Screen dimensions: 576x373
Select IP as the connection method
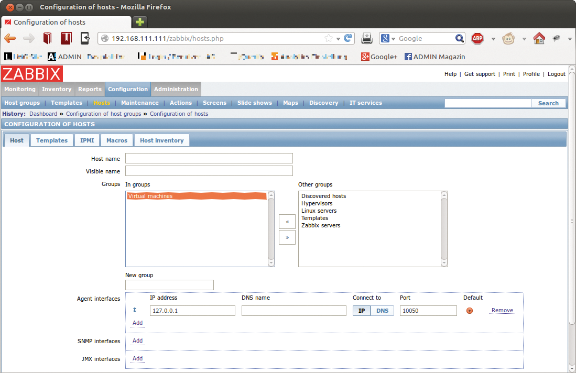pos(361,311)
